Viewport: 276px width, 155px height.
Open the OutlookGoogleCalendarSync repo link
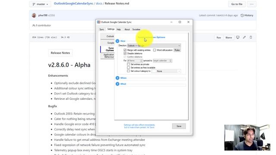pyautogui.click(x=73, y=3)
